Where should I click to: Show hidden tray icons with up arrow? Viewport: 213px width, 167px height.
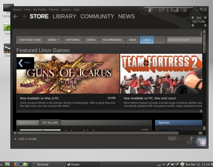(x=164, y=165)
